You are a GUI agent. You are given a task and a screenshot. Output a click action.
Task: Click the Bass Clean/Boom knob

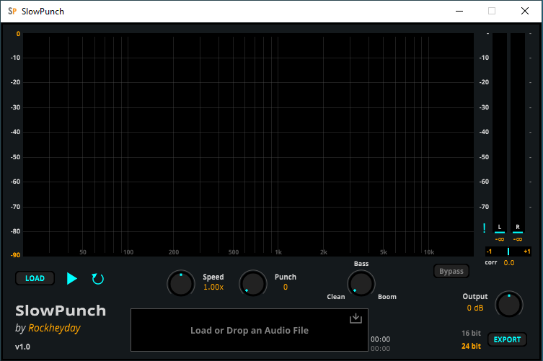(361, 284)
